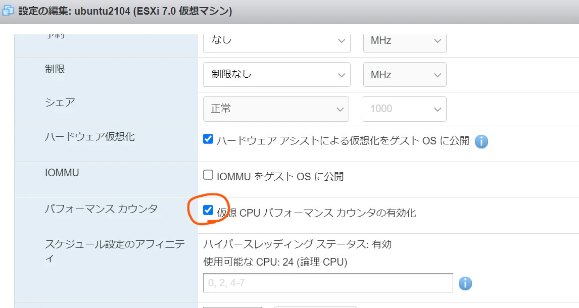Image resolution: width=579 pixels, height=308 pixels.
Task: Toggle 仮想 CPU パフォーマンス カウンタの有効化 checkbox
Action: point(208,210)
